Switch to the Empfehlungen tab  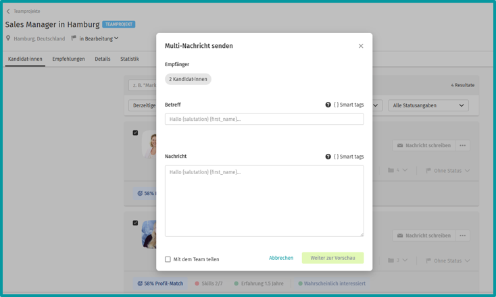[x=68, y=59]
